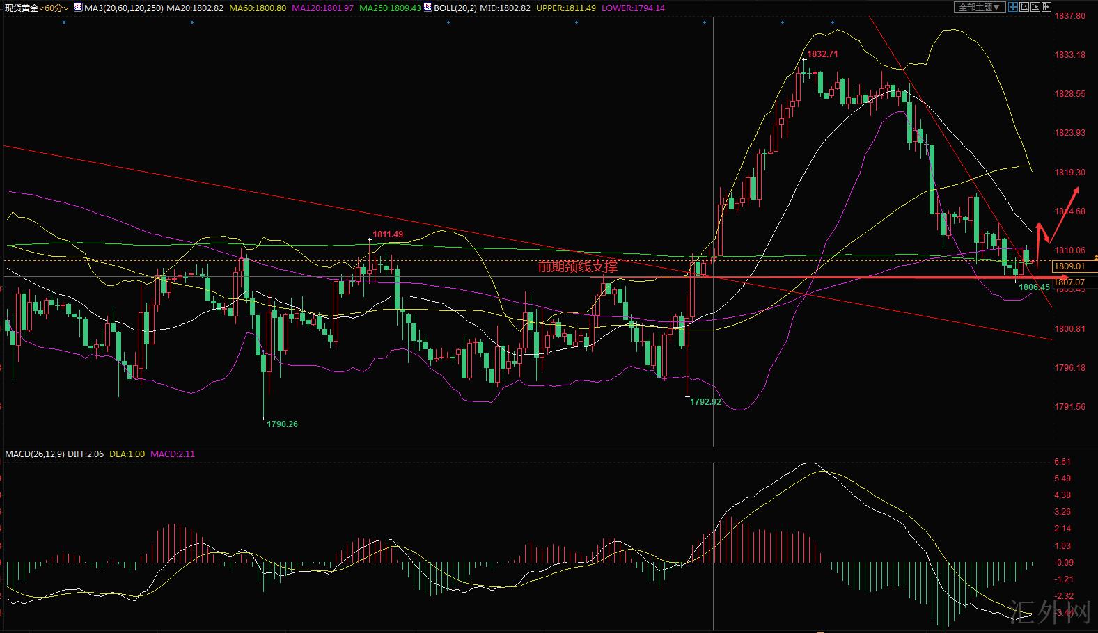Click the current price tag 1809.01
1098x633 pixels.
pyautogui.click(x=1069, y=266)
